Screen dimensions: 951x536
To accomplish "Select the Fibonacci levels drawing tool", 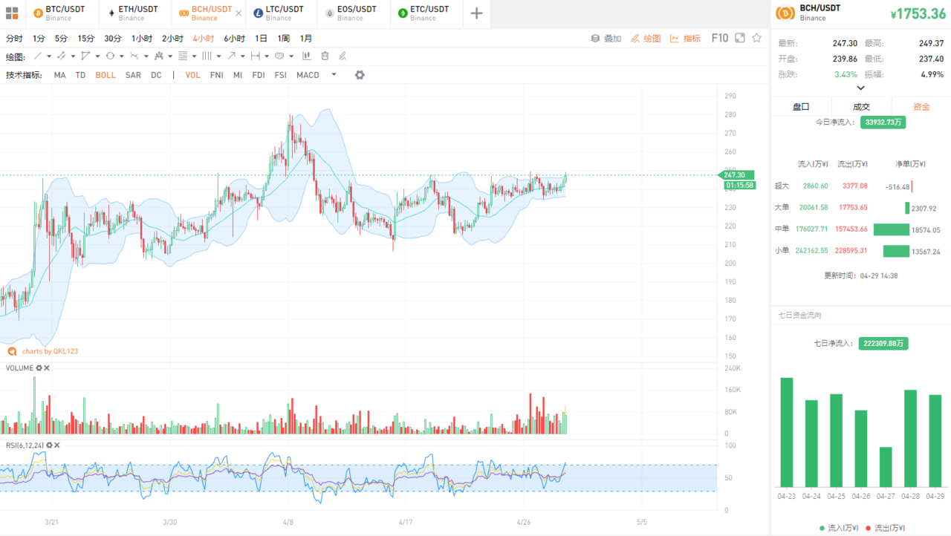I will tap(183, 56).
